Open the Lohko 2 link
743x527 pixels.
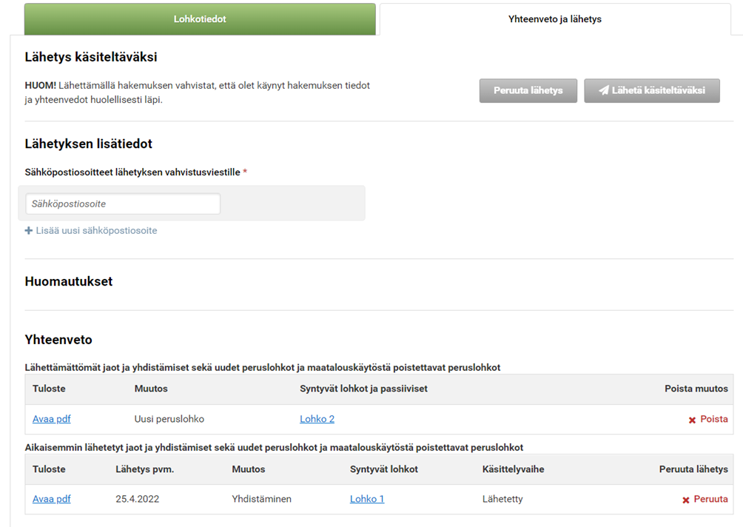(317, 419)
